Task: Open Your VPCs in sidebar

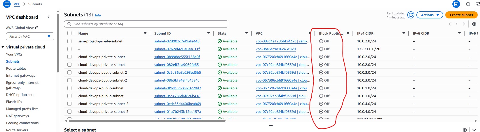Action: pos(14,54)
